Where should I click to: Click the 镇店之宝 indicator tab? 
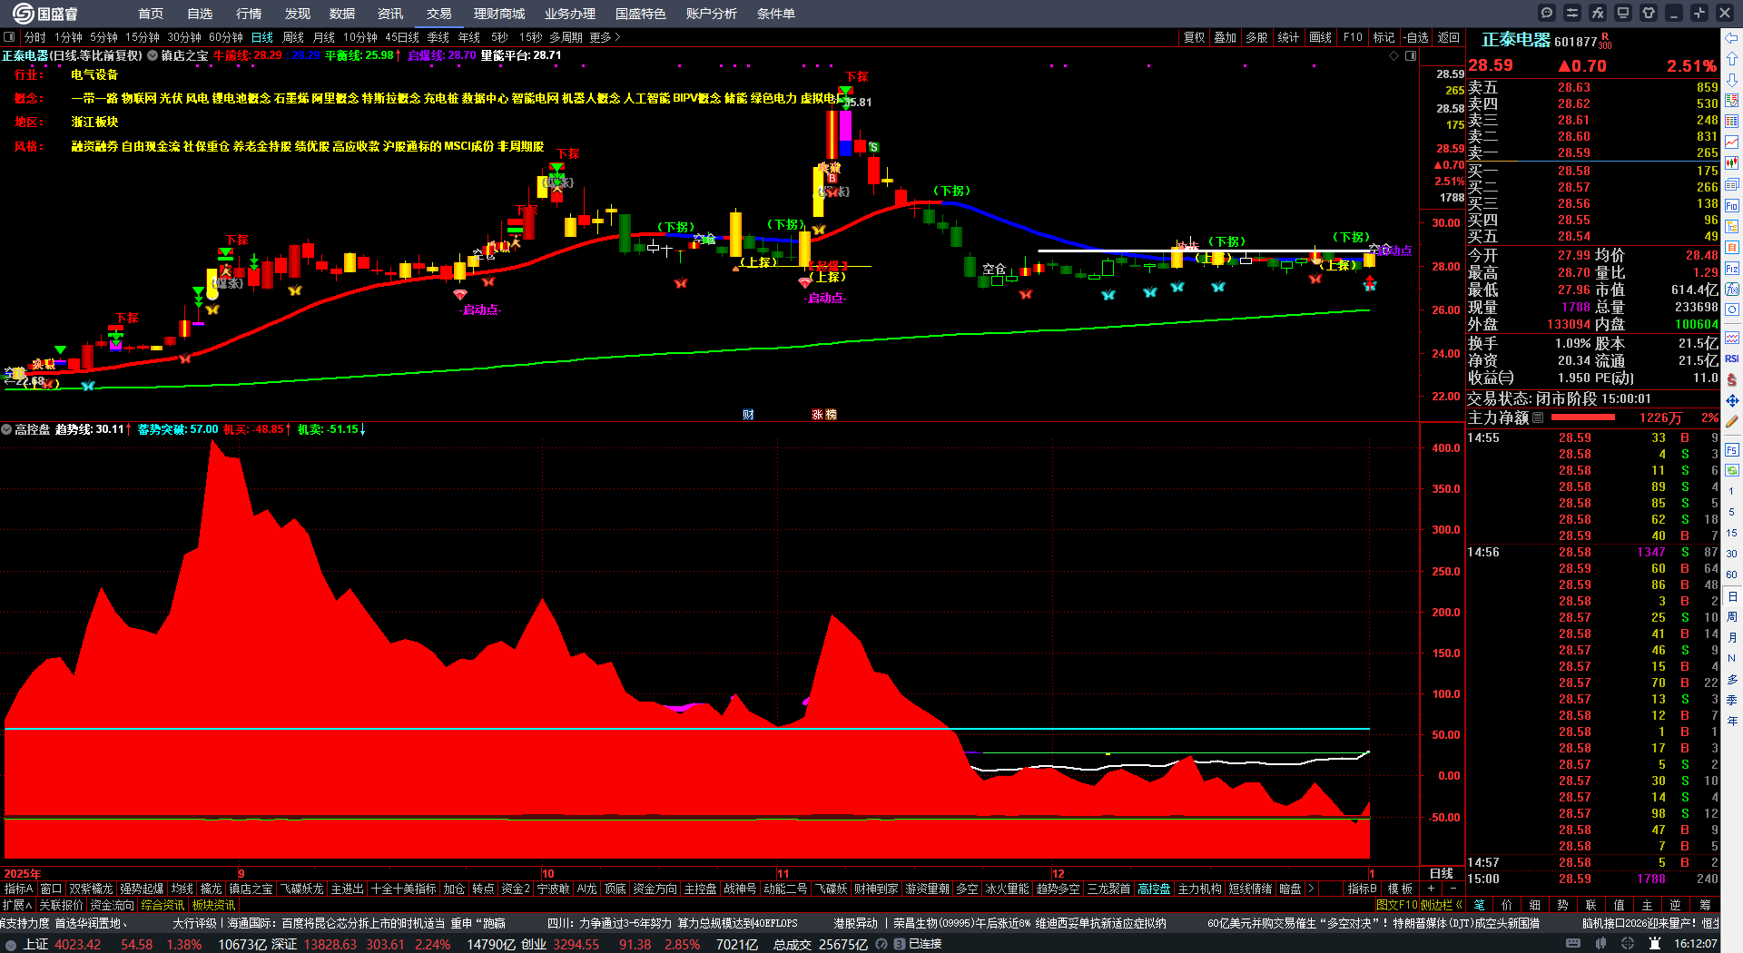251,889
